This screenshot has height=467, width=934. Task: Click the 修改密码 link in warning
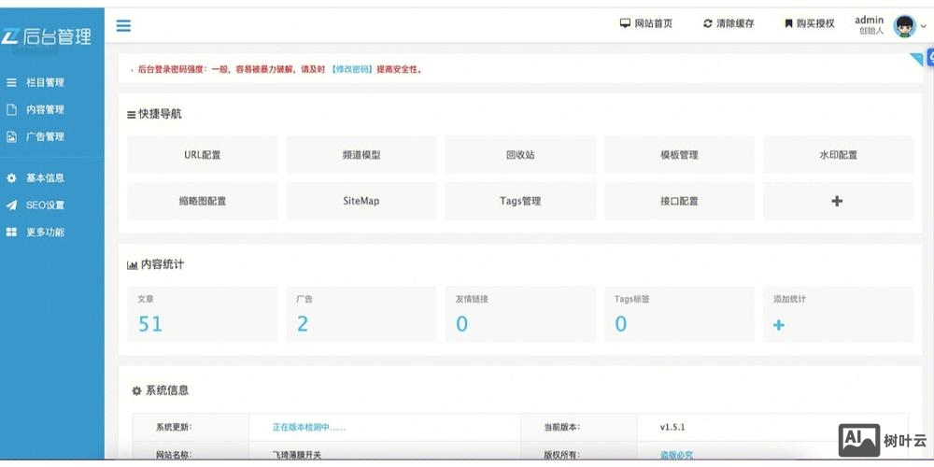[x=352, y=70]
